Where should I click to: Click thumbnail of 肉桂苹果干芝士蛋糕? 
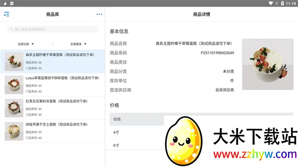coord(14,131)
